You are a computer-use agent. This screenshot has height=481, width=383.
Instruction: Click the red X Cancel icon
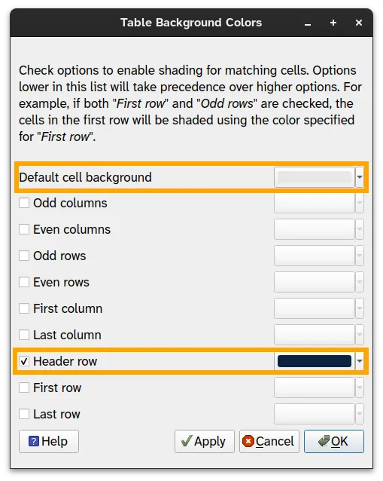point(248,442)
